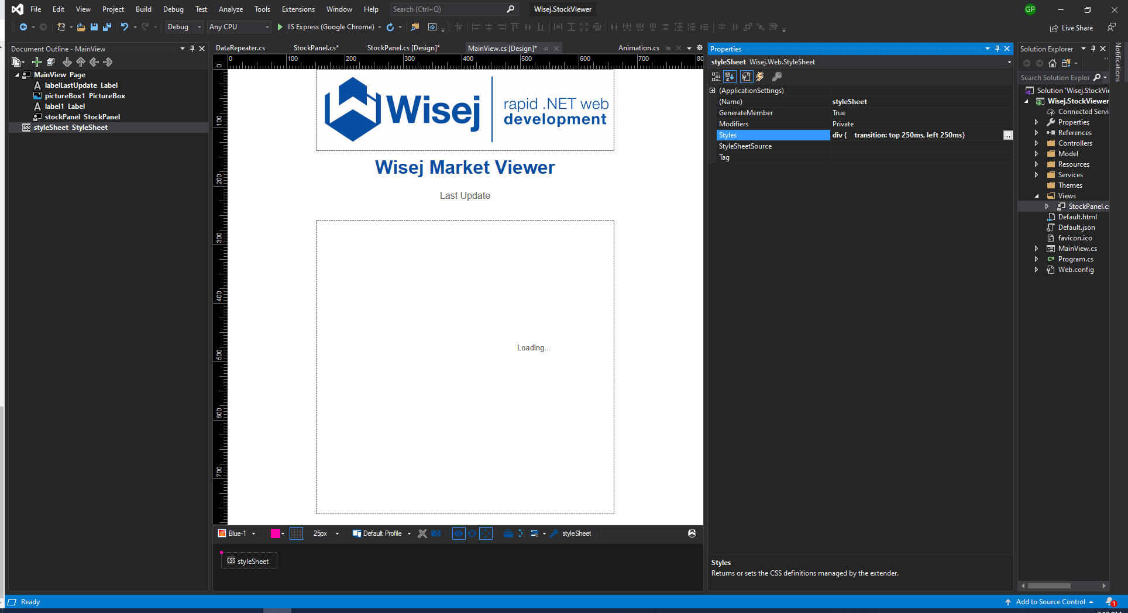Add a new item with the green plus icon
Image resolution: width=1128 pixels, height=613 pixels.
coord(37,62)
